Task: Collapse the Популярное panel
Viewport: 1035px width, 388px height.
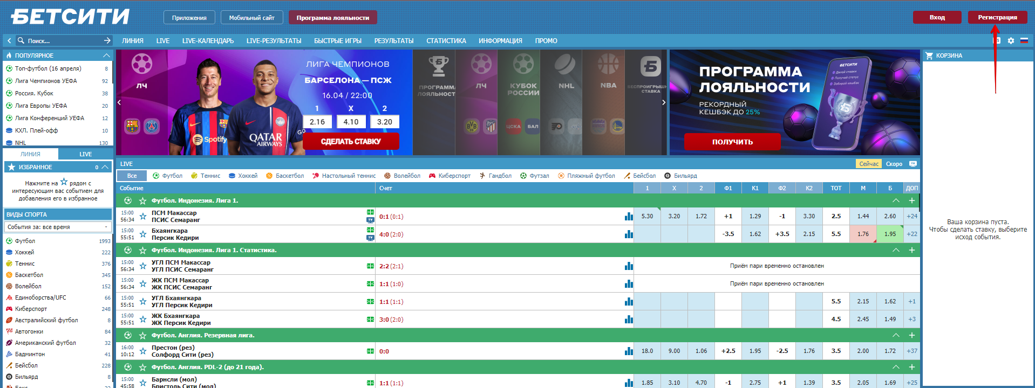Action: (106, 56)
